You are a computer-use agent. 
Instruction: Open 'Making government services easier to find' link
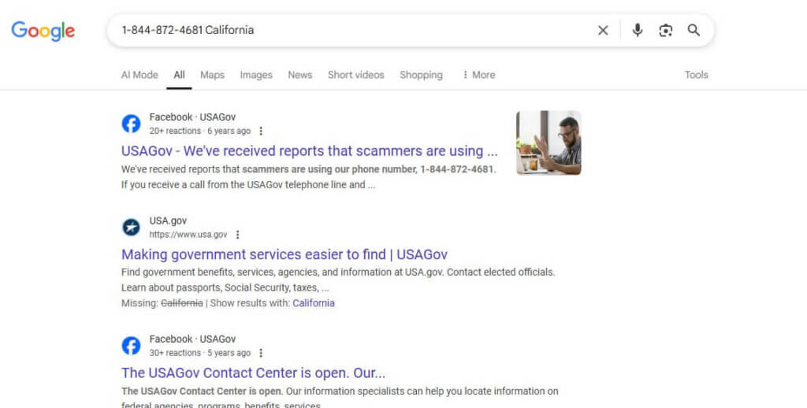pyautogui.click(x=284, y=254)
